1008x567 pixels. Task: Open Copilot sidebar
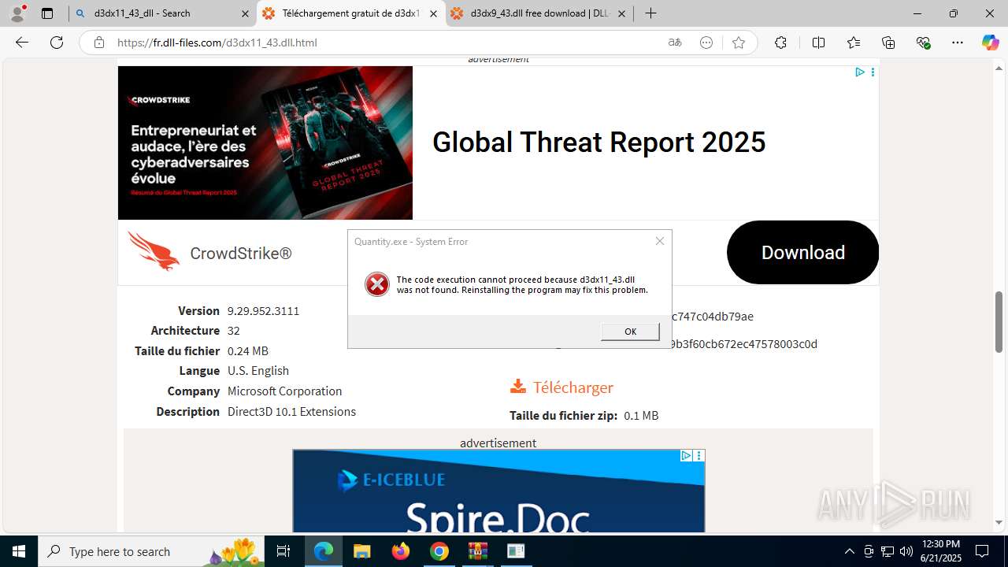tap(990, 43)
